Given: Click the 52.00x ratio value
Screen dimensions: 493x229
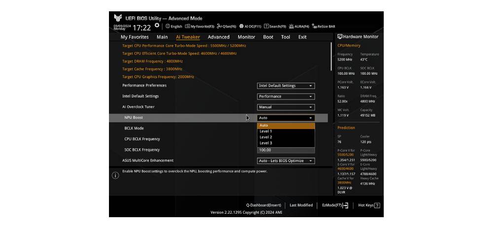Looking at the screenshot, I should pos(343,101).
